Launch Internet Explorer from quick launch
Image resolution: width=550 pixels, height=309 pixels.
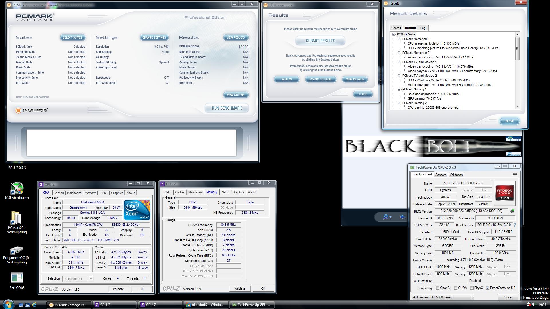point(34,305)
